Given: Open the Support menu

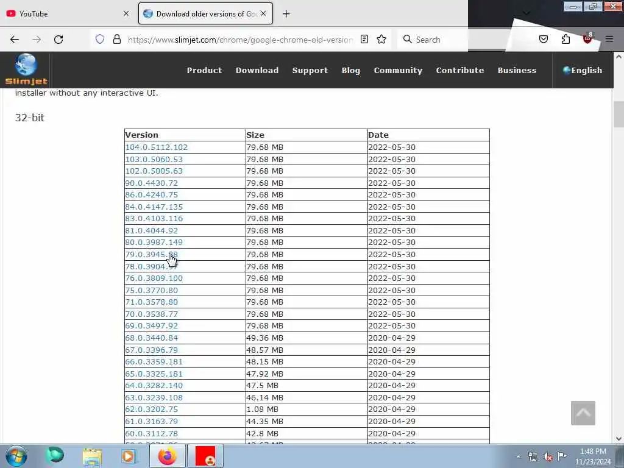Looking at the screenshot, I should pyautogui.click(x=310, y=70).
